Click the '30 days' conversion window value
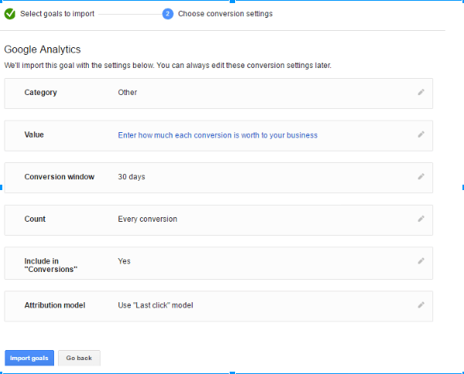The width and height of the screenshot is (464, 374). (x=131, y=176)
